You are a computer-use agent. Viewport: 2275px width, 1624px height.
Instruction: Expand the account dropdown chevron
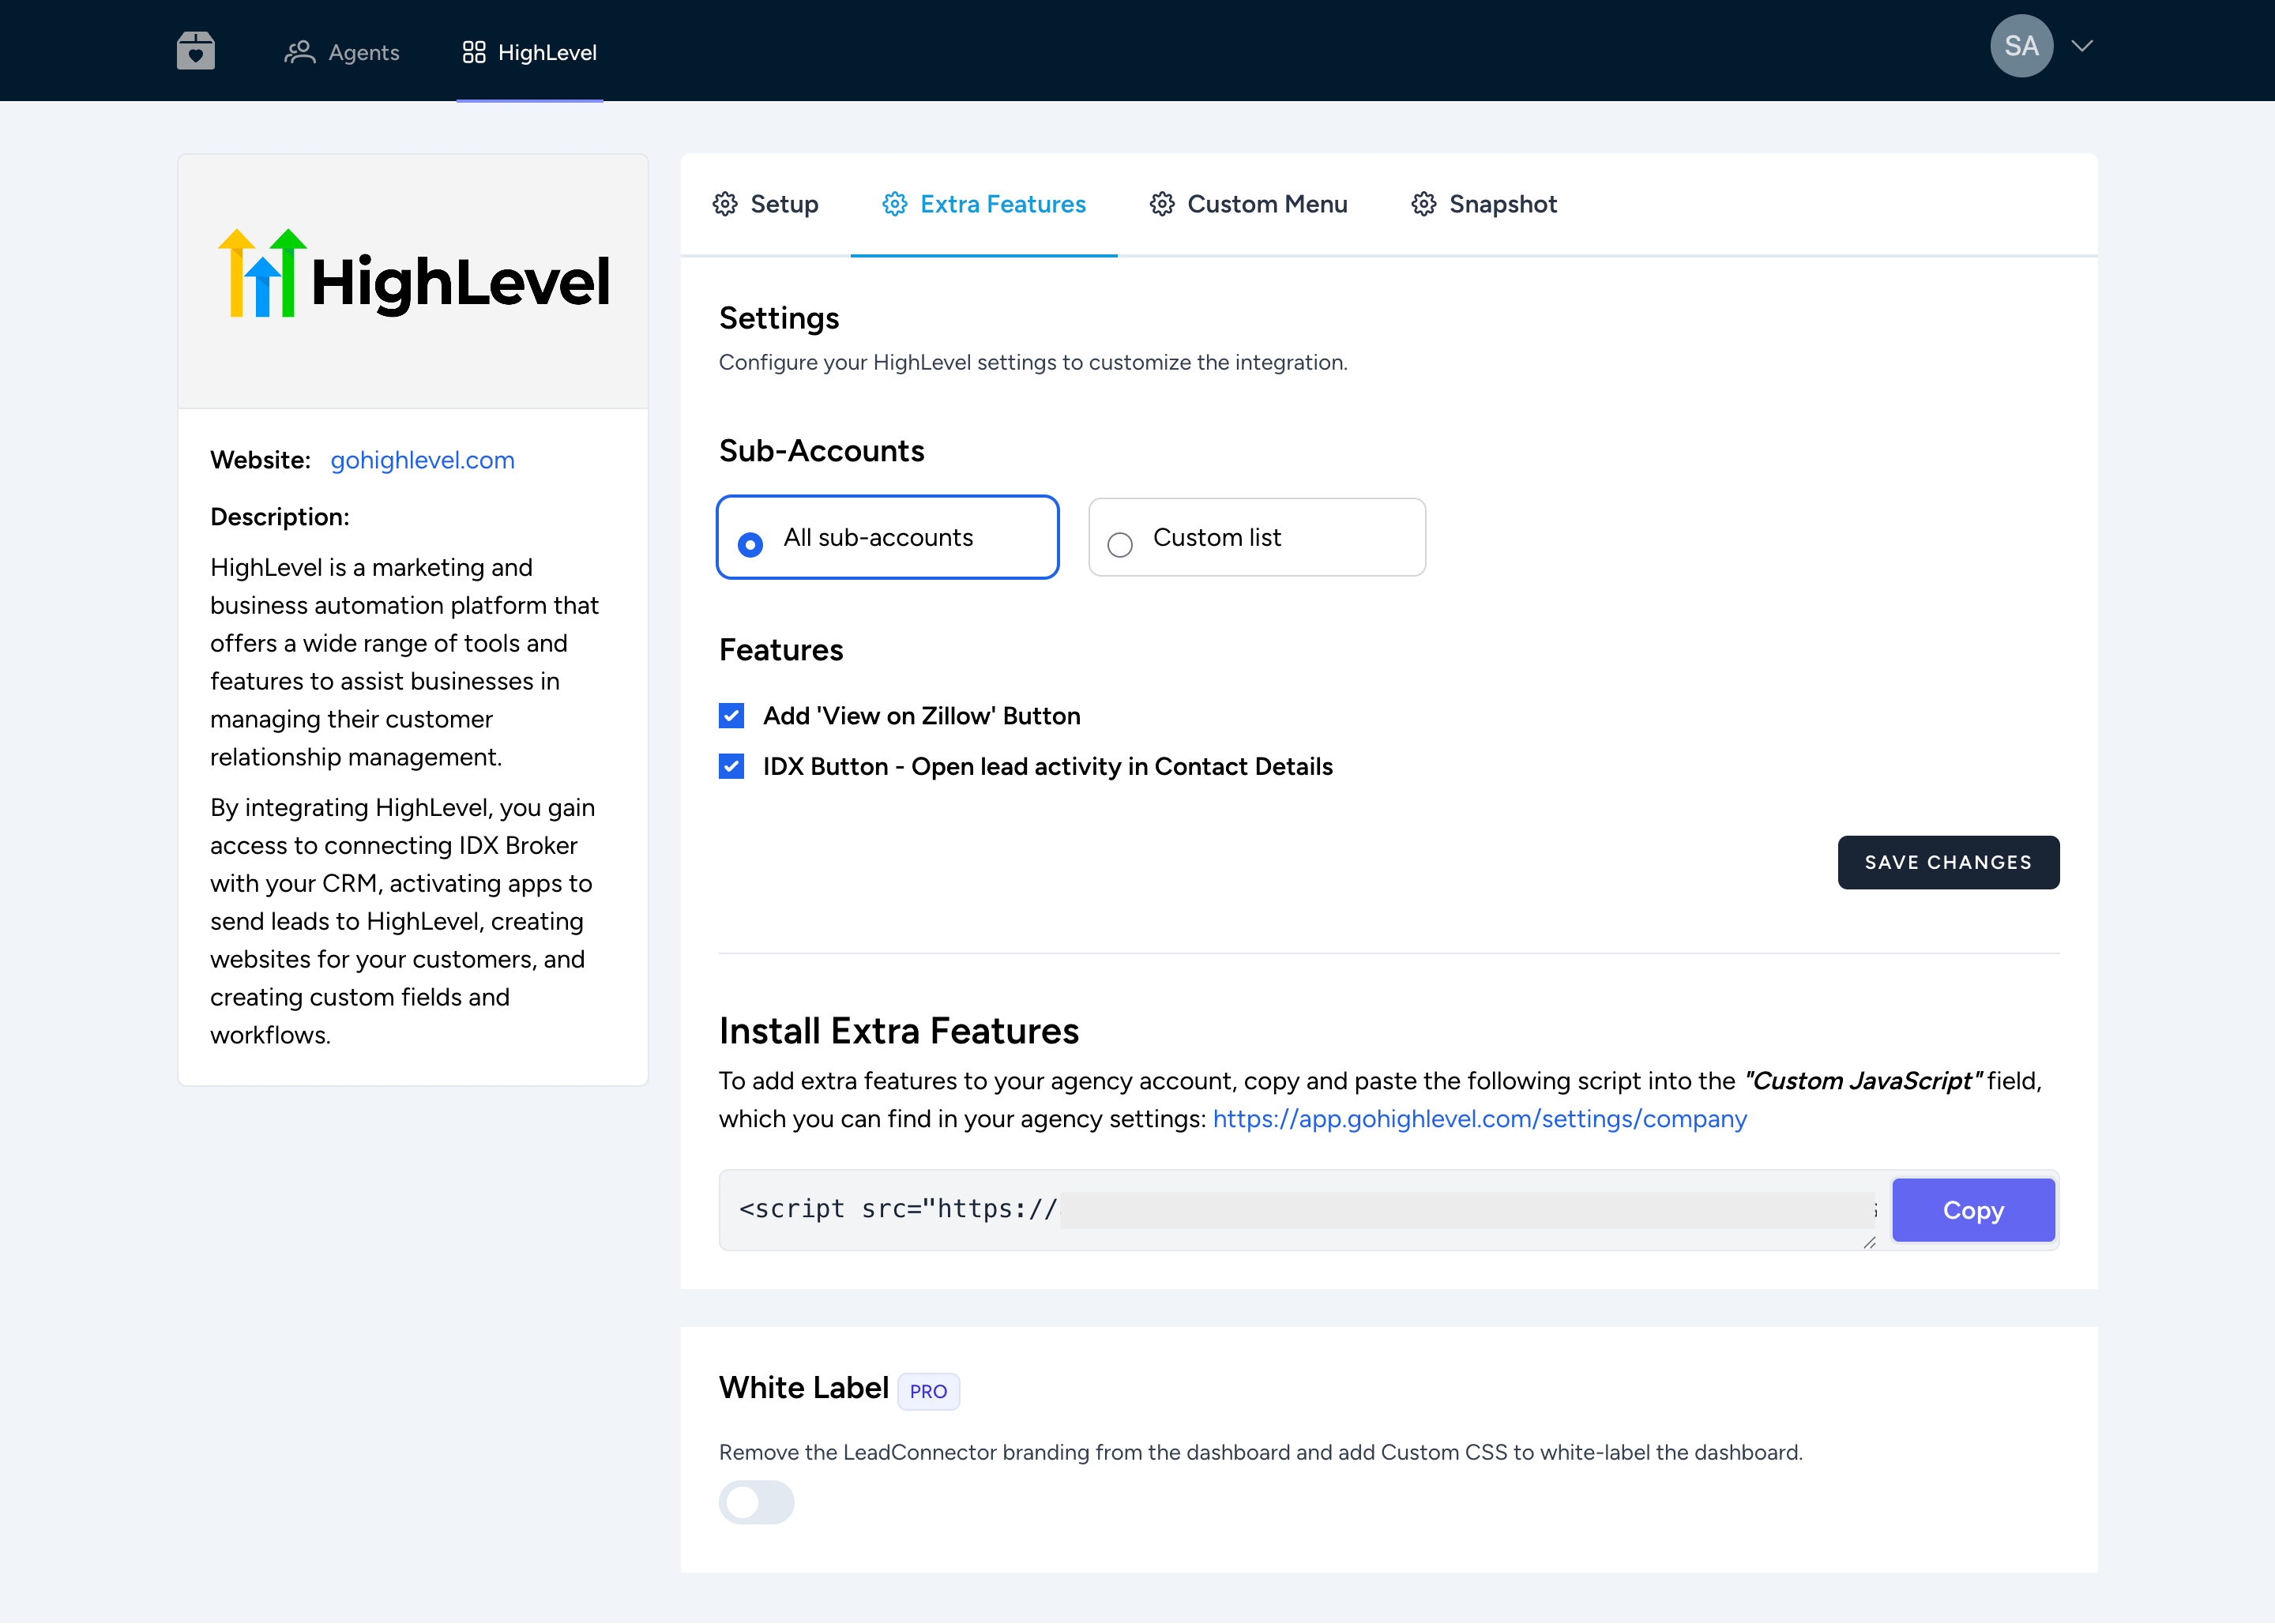coord(2082,46)
